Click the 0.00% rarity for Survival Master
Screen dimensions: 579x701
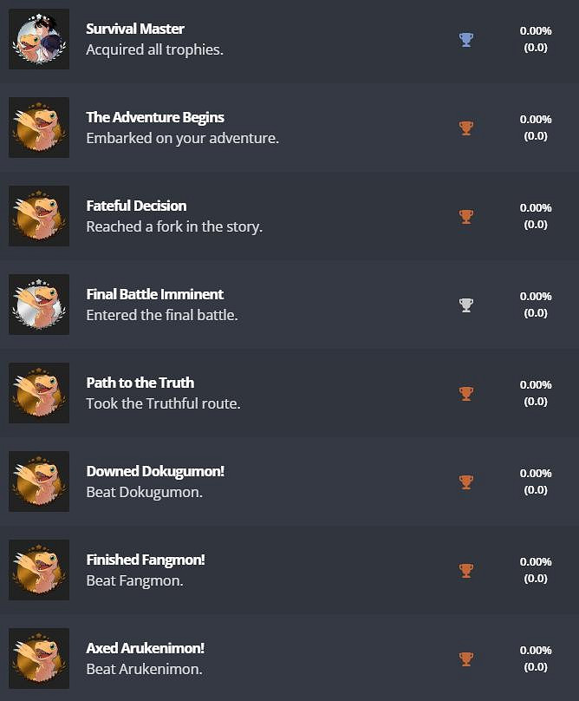[x=536, y=30]
